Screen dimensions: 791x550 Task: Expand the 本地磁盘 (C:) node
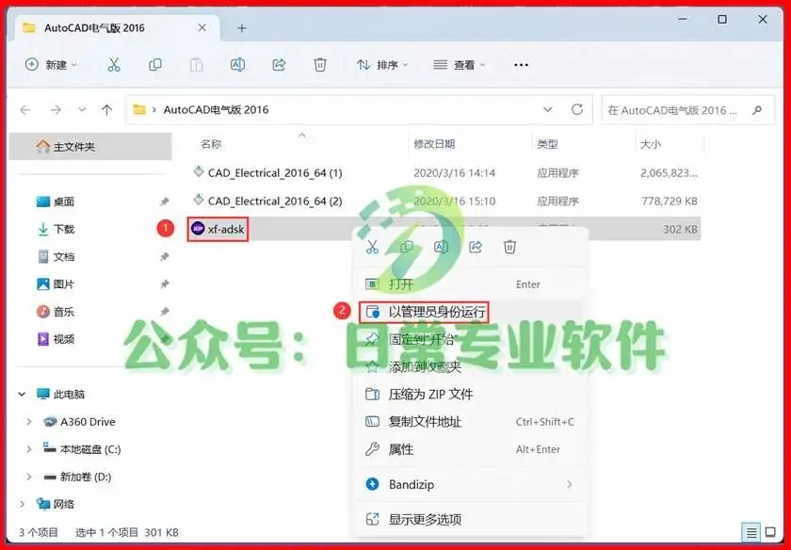pos(29,448)
